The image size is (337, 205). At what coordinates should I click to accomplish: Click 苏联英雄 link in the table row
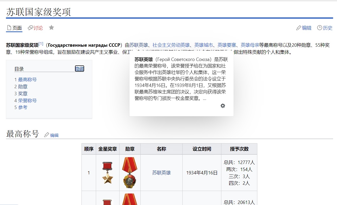(161, 173)
